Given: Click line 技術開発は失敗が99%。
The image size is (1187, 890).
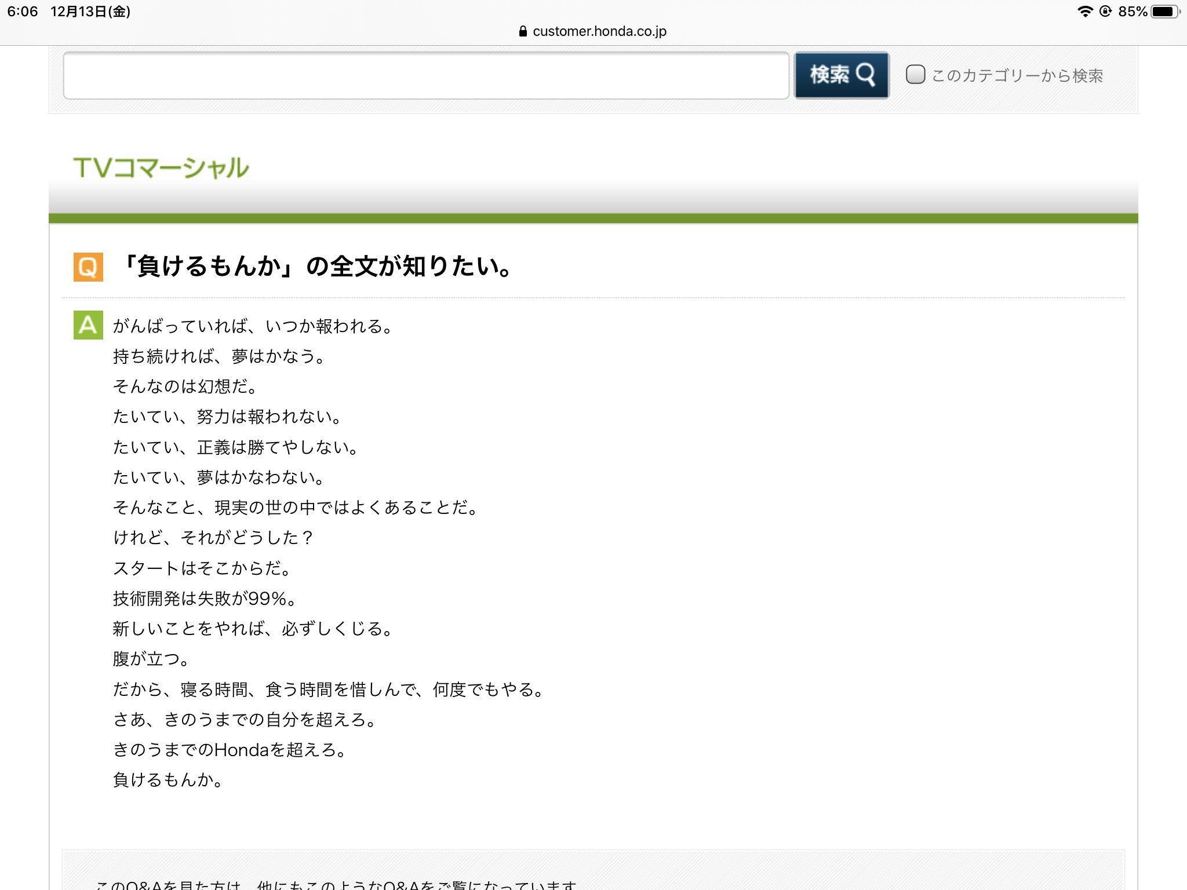Looking at the screenshot, I should (x=205, y=599).
